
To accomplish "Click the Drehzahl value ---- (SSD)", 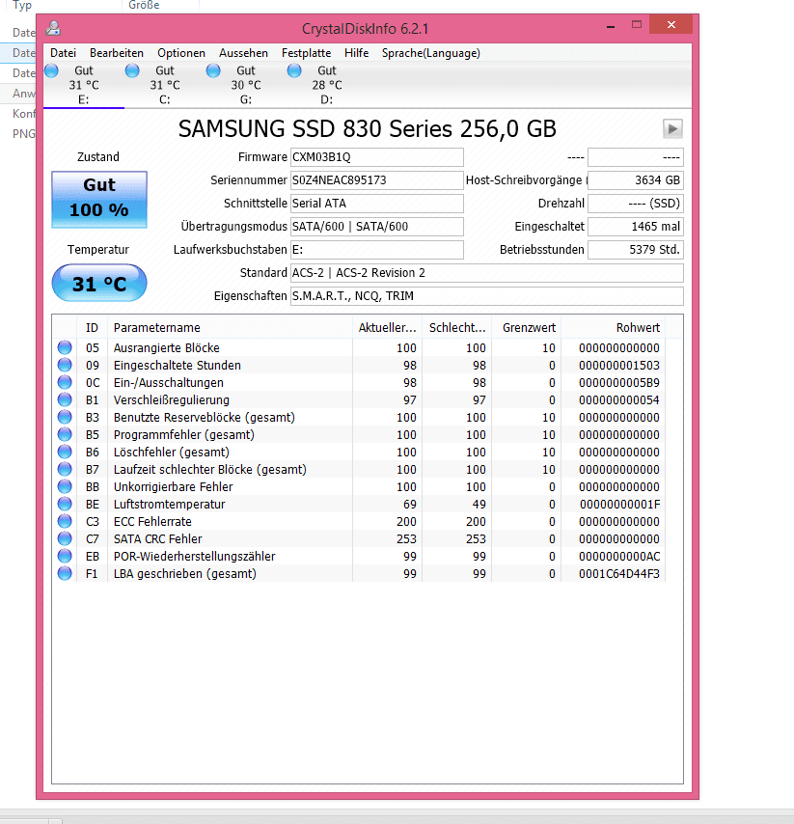I will pos(636,204).
